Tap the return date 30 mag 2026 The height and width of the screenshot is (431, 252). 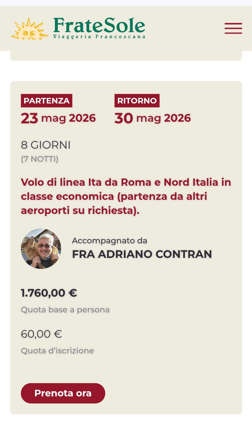coord(153,118)
